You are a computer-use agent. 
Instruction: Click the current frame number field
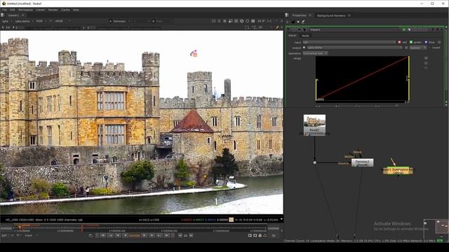click(x=135, y=235)
